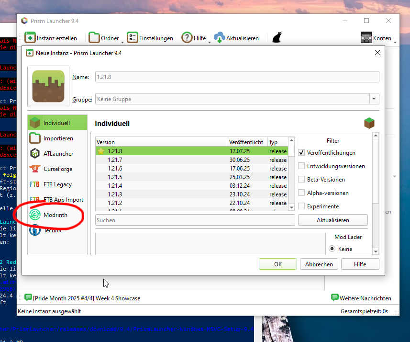Expand the Gruppe dropdown
This screenshot has height=342, width=410.
tap(373, 99)
